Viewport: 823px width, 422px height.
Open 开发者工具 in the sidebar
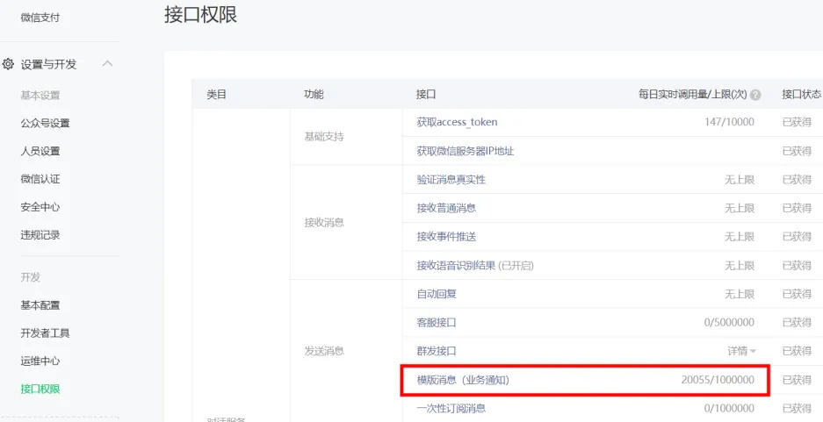45,333
